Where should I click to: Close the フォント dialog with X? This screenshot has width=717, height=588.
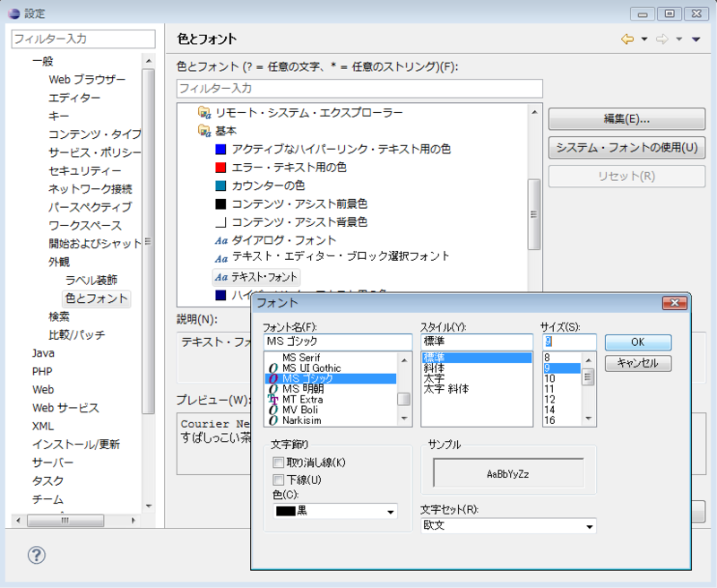pyautogui.click(x=675, y=303)
